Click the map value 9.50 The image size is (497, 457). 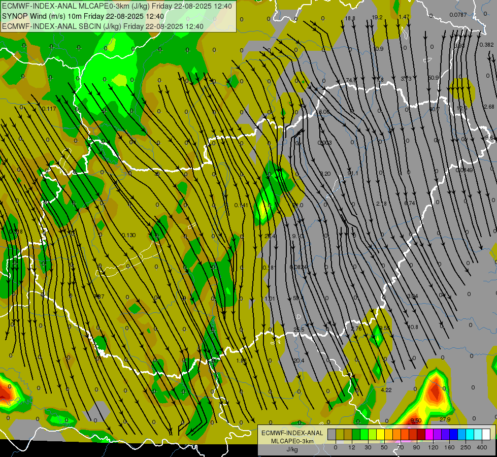[416, 420]
